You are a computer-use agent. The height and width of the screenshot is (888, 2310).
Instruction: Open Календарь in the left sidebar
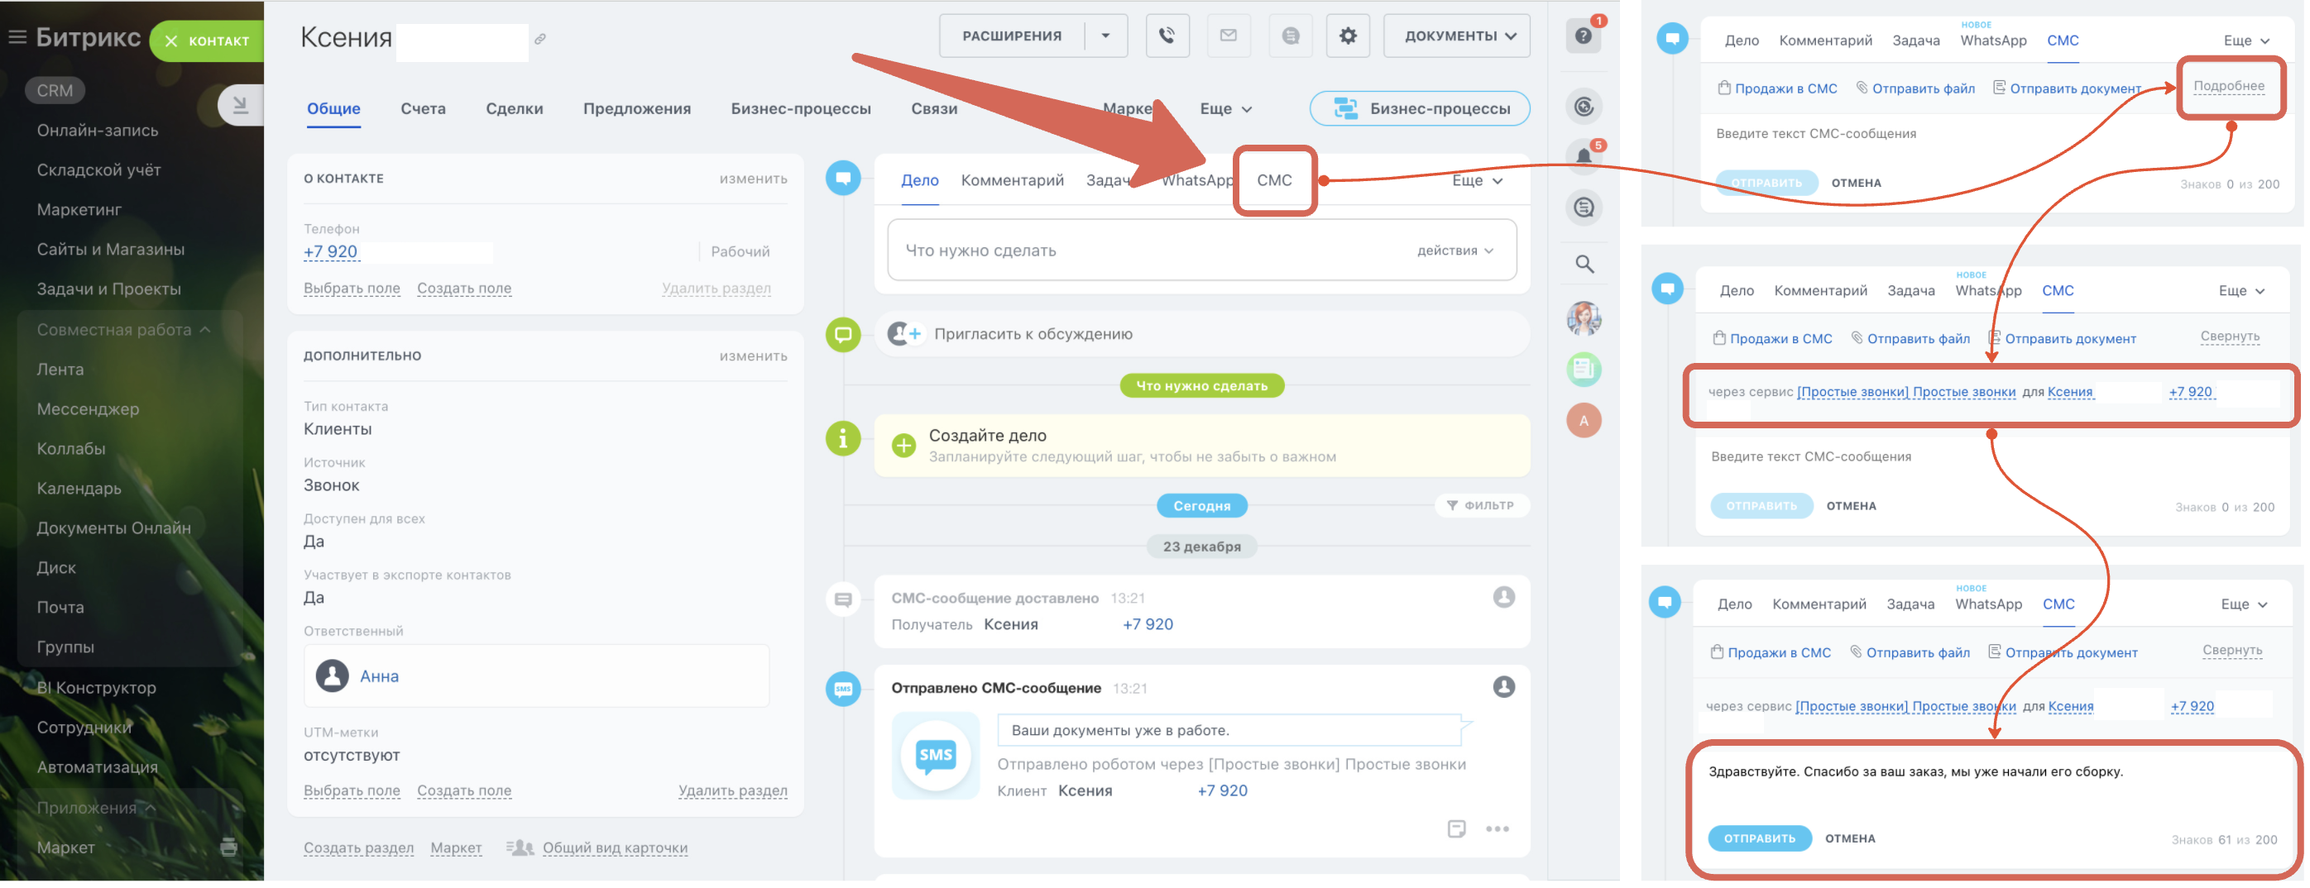(79, 489)
